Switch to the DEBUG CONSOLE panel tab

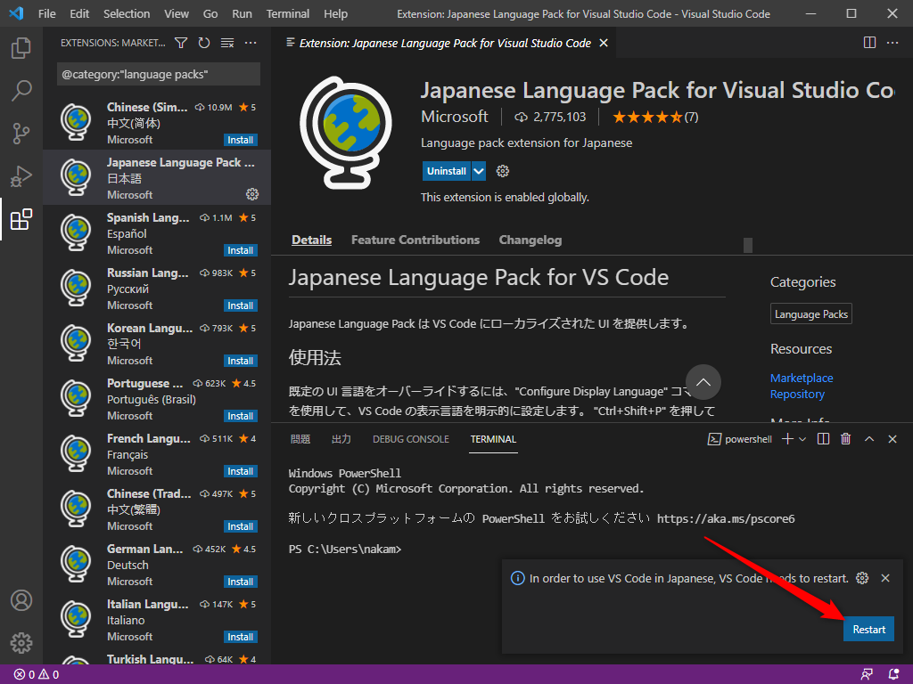(410, 439)
